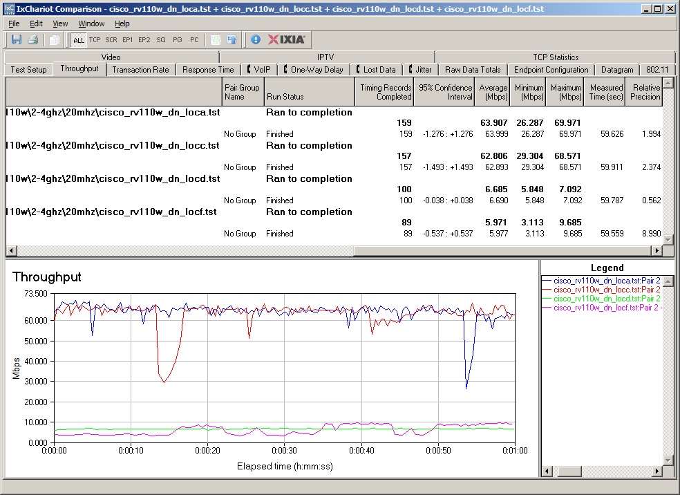
Task: Click the Maximum (Mbps) column header
Action: pyautogui.click(x=565, y=92)
